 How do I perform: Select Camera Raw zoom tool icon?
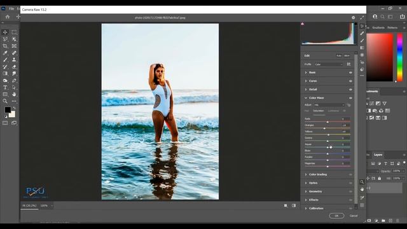[362, 182]
